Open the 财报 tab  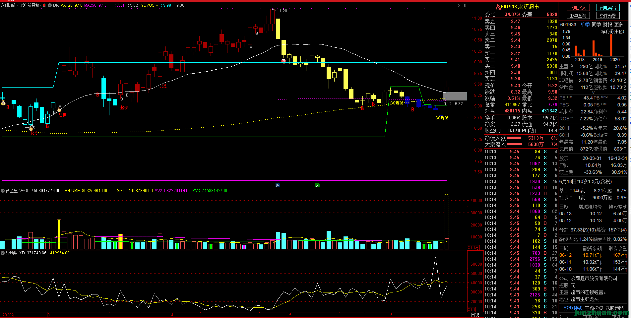pyautogui.click(x=607, y=25)
